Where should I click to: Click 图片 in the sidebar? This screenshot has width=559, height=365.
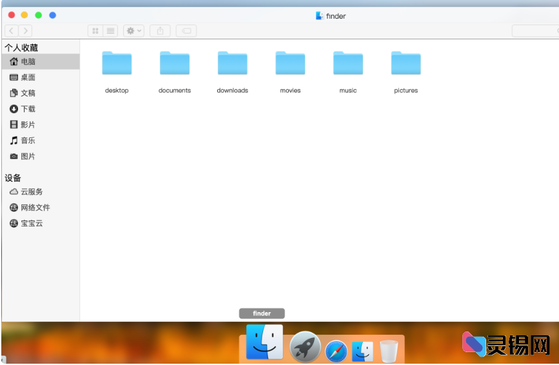click(x=27, y=157)
